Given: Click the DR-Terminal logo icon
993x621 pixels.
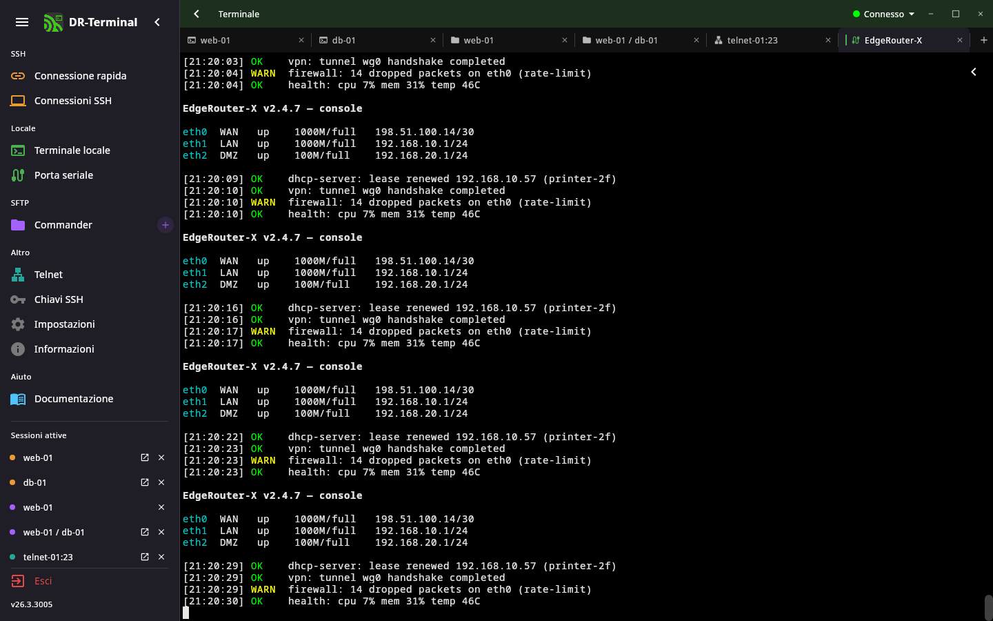Looking at the screenshot, I should [x=53, y=22].
